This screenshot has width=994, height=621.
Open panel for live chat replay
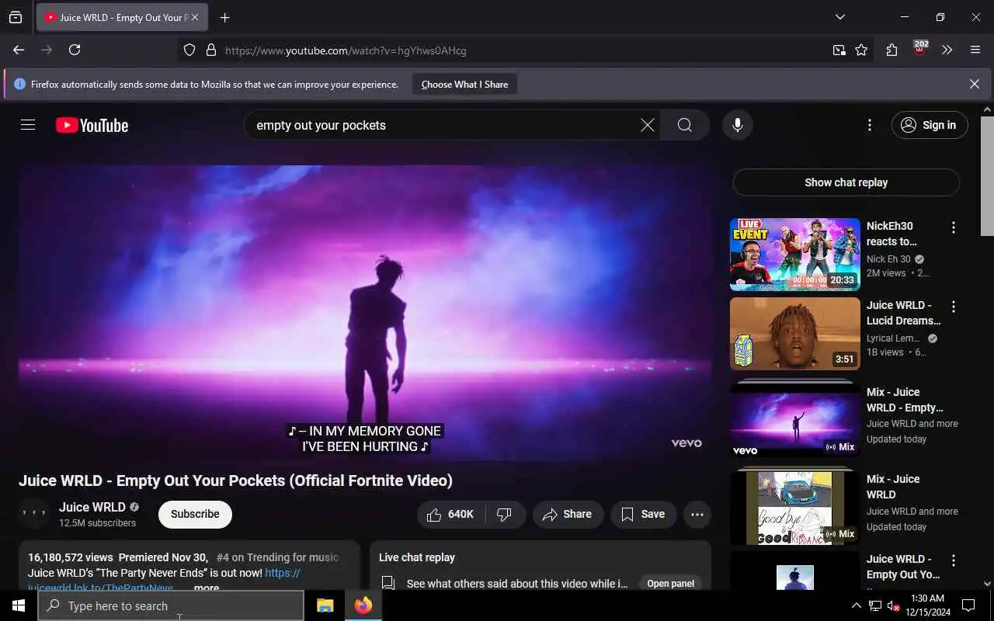point(670,584)
